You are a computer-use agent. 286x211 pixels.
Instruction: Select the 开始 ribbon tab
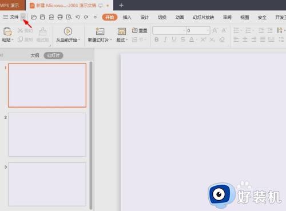[x=110, y=17]
